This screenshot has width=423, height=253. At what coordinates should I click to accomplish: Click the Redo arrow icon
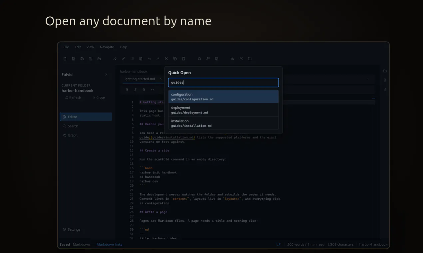pyautogui.click(x=158, y=59)
